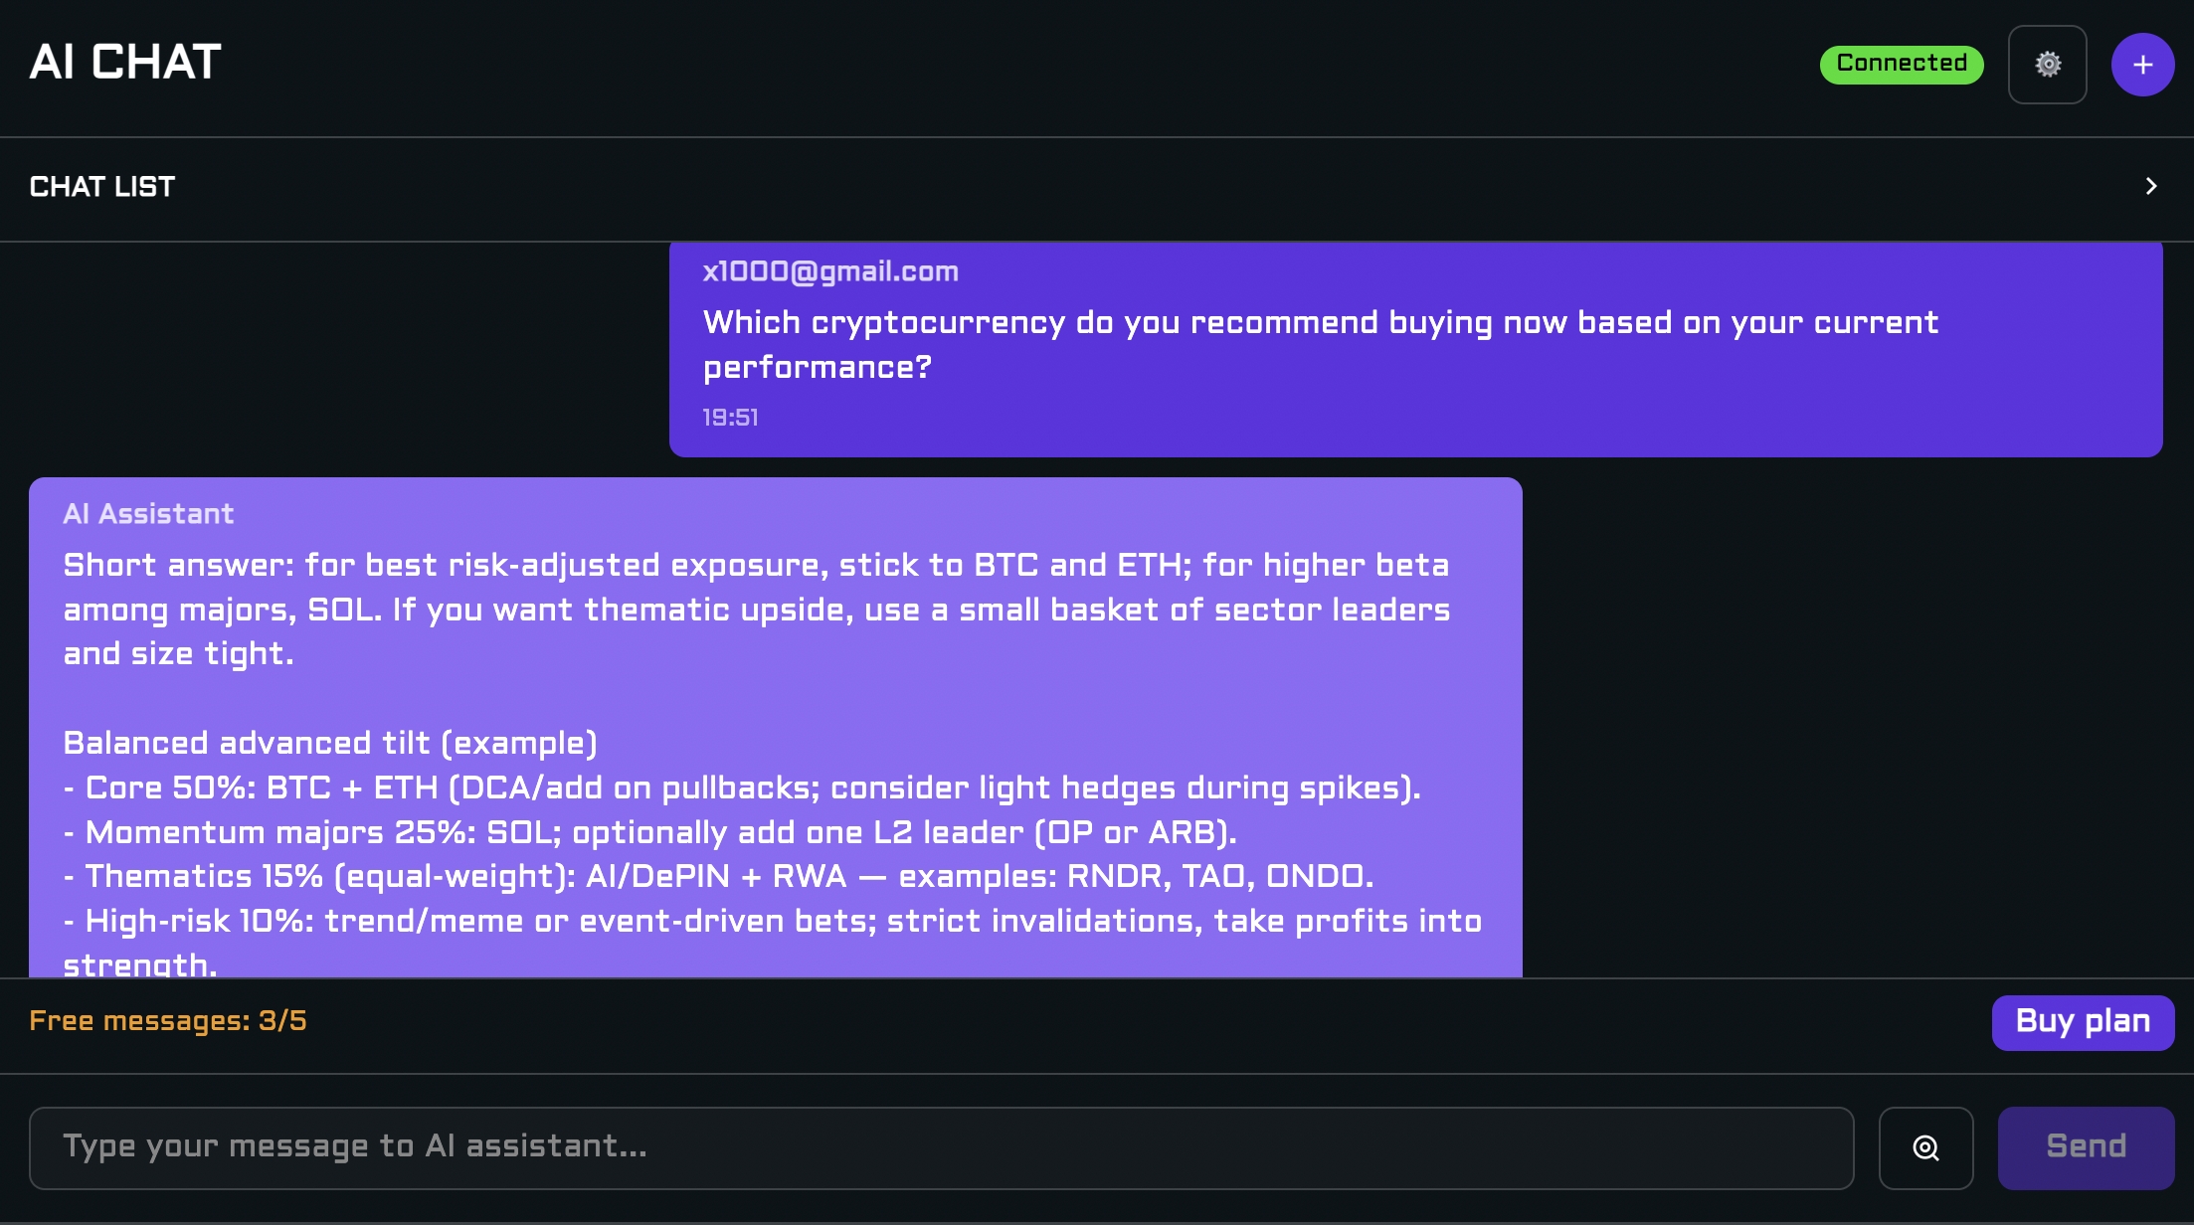2194x1225 pixels.
Task: Start a new chat with plus icon
Action: click(2142, 65)
